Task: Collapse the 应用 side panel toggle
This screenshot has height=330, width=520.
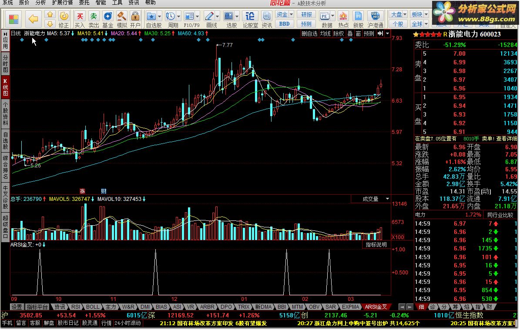Action: click(x=5, y=40)
